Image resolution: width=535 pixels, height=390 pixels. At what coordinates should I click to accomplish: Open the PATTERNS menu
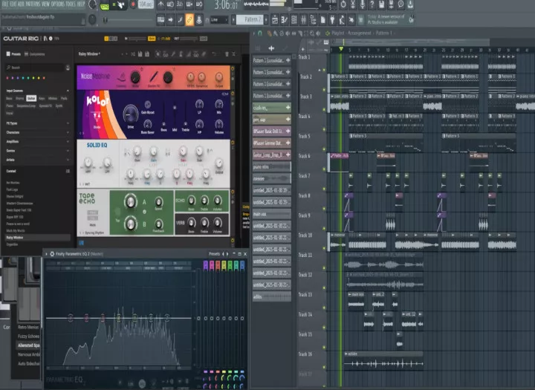(x=33, y=4)
